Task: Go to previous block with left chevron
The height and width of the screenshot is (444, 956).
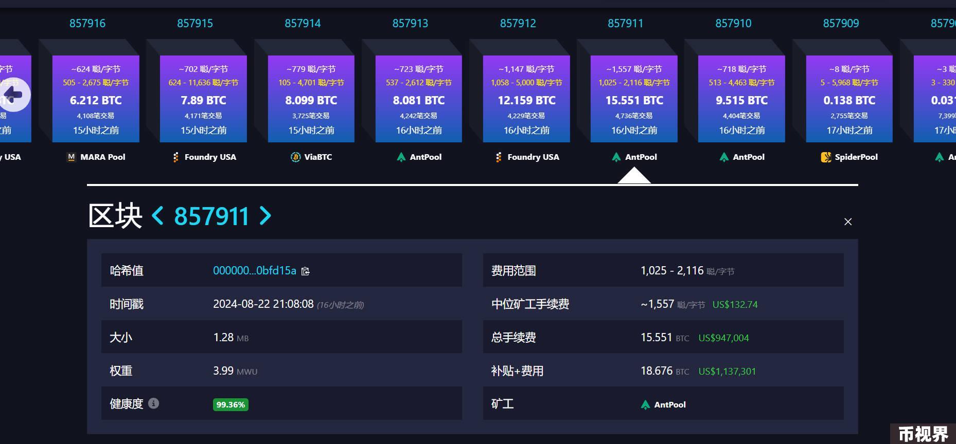Action: point(158,216)
